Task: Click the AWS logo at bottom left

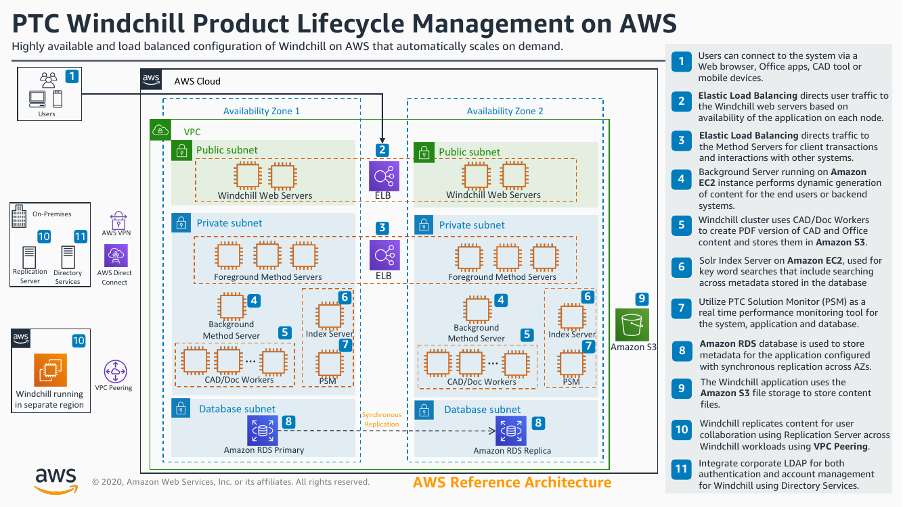Action: [x=56, y=481]
